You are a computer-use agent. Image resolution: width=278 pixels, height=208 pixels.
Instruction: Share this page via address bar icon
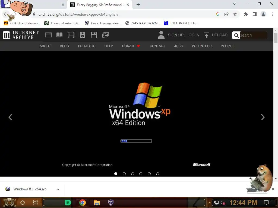click(x=226, y=14)
